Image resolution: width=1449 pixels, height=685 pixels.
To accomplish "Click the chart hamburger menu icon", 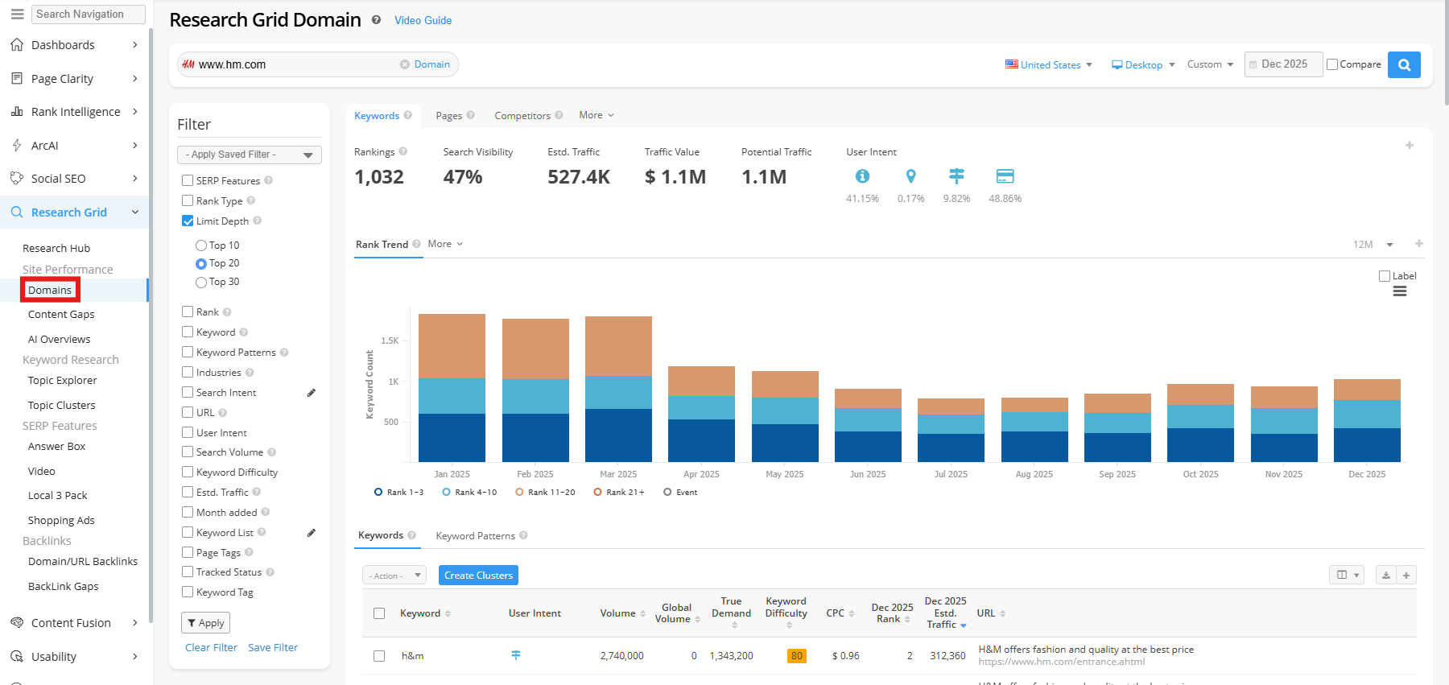I will pyautogui.click(x=1400, y=291).
